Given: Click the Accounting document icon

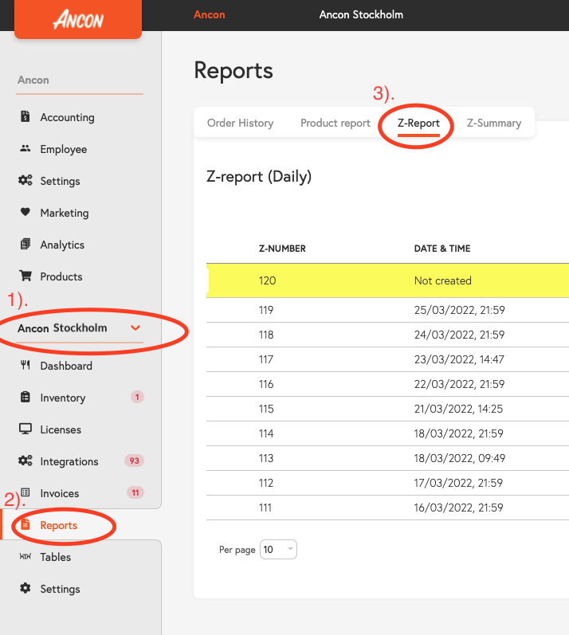Looking at the screenshot, I should click(26, 116).
